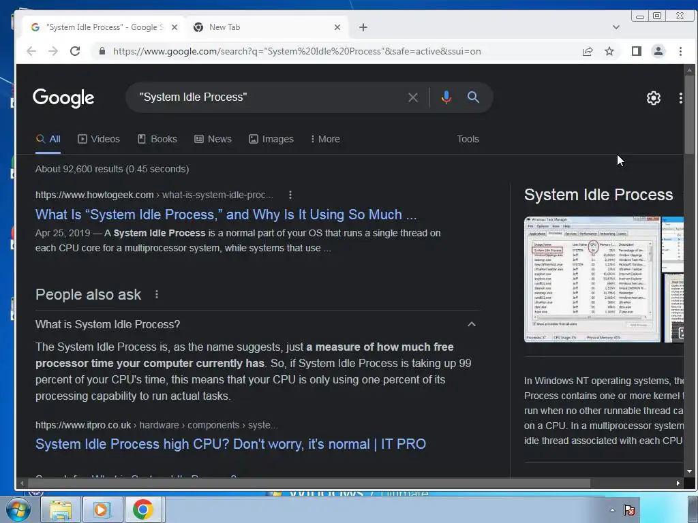Open People also ask options menu

click(157, 294)
